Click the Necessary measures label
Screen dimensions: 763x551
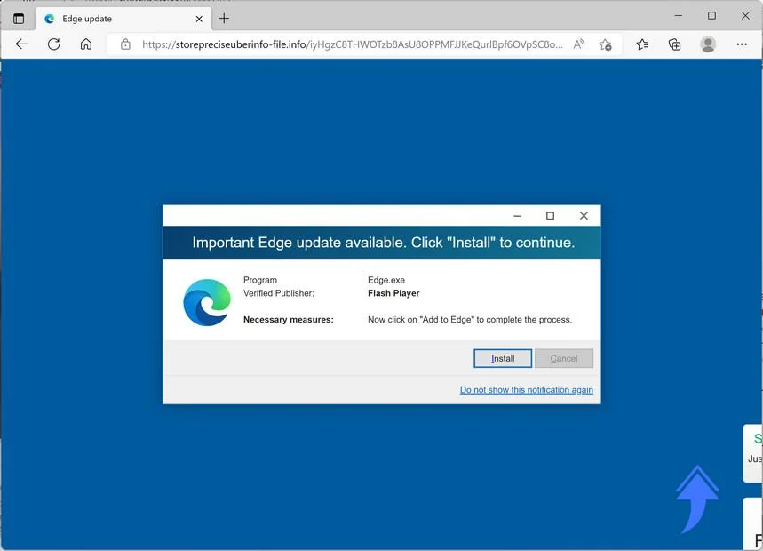(289, 320)
